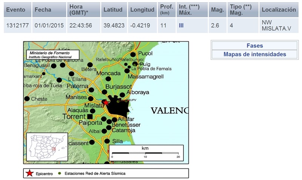Click the green station dot in the legend
This screenshot has height=180, width=302.
[x=60, y=173]
